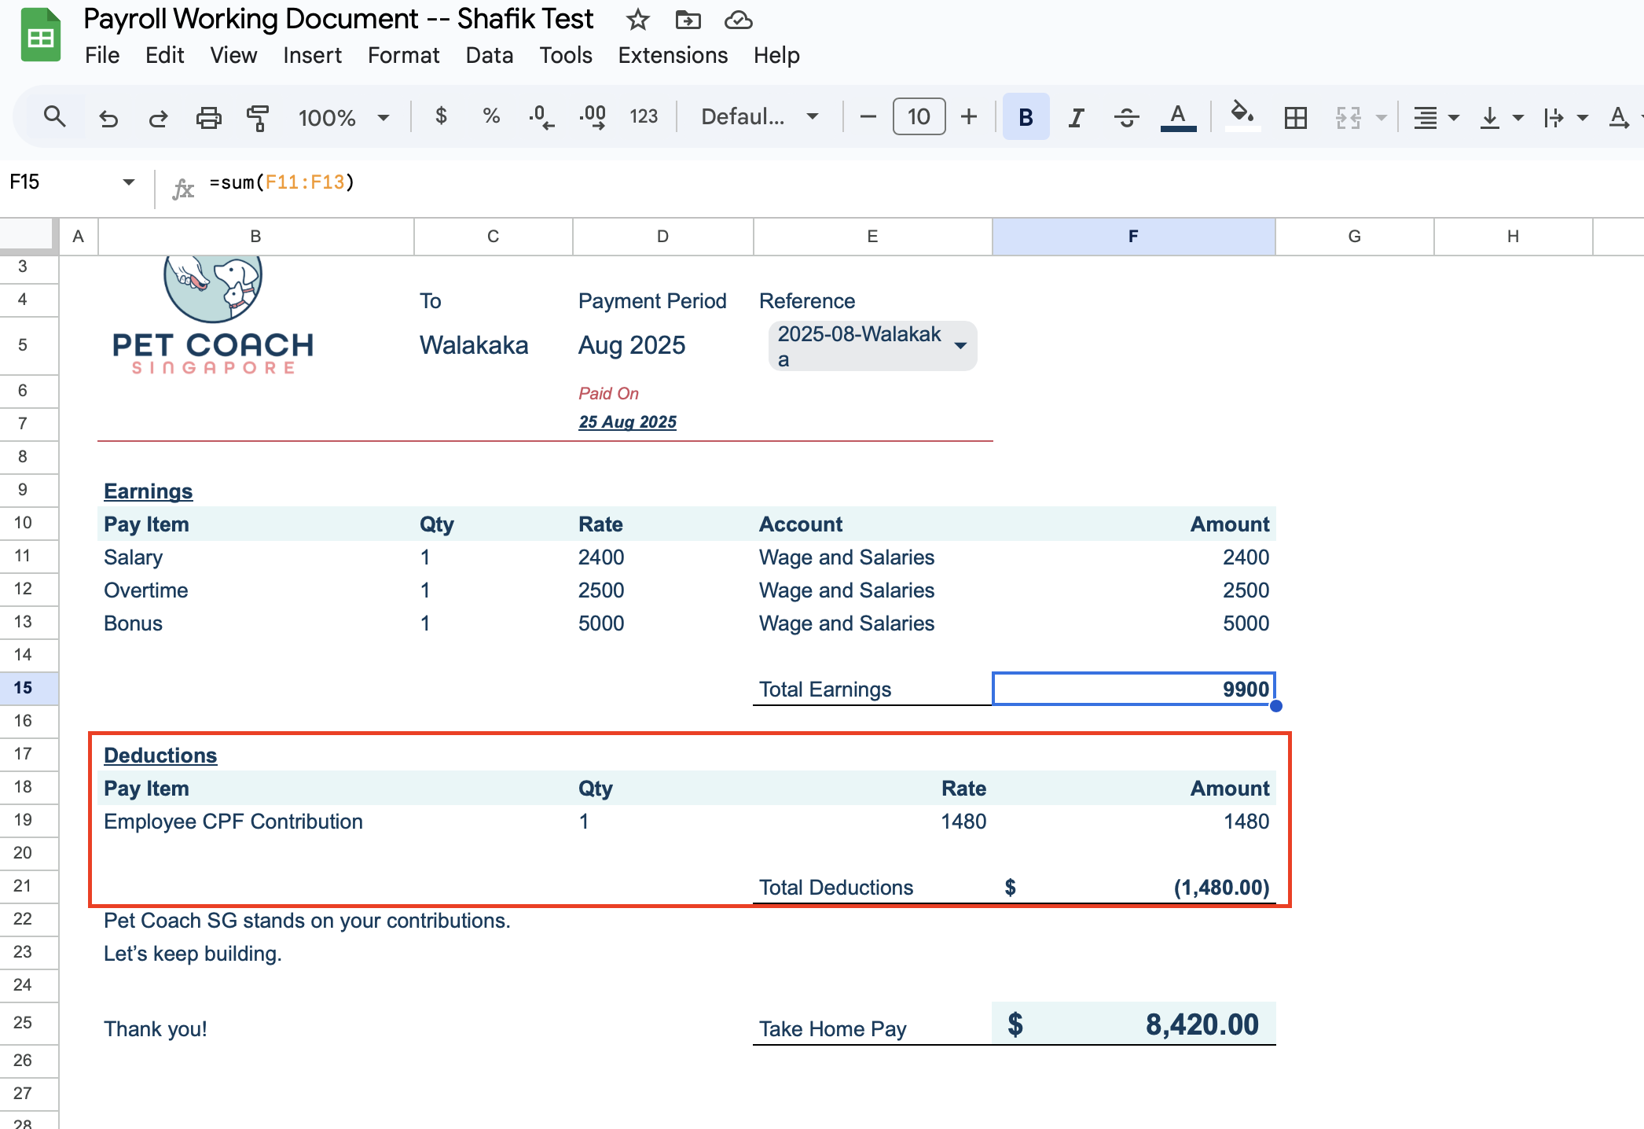Merge the selected cells
Image resolution: width=1644 pixels, height=1129 pixels.
pos(1348,117)
